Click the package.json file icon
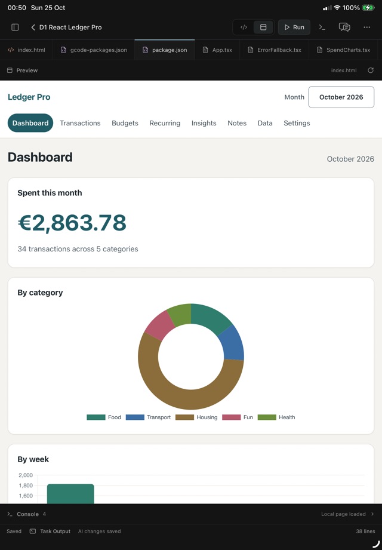The height and width of the screenshot is (550, 382). tap(145, 50)
